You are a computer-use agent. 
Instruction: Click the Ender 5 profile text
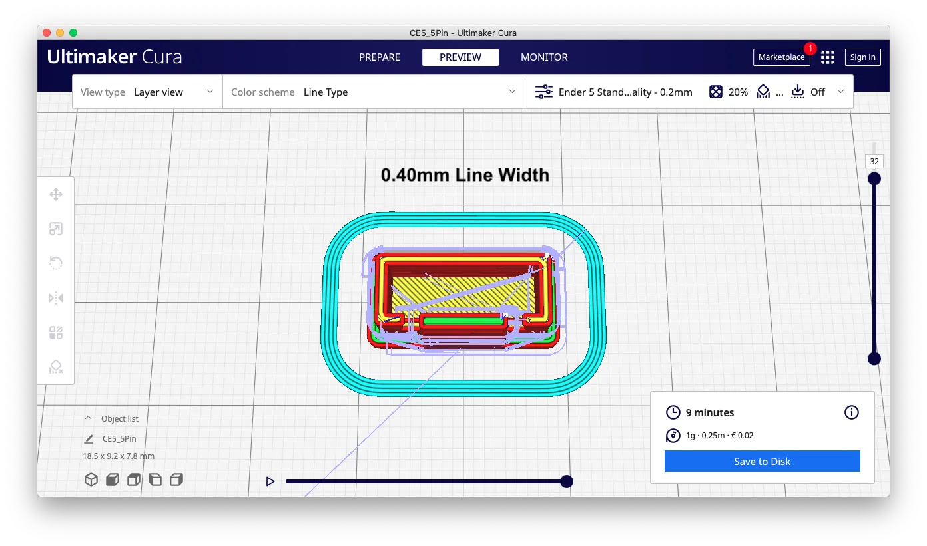coord(625,92)
